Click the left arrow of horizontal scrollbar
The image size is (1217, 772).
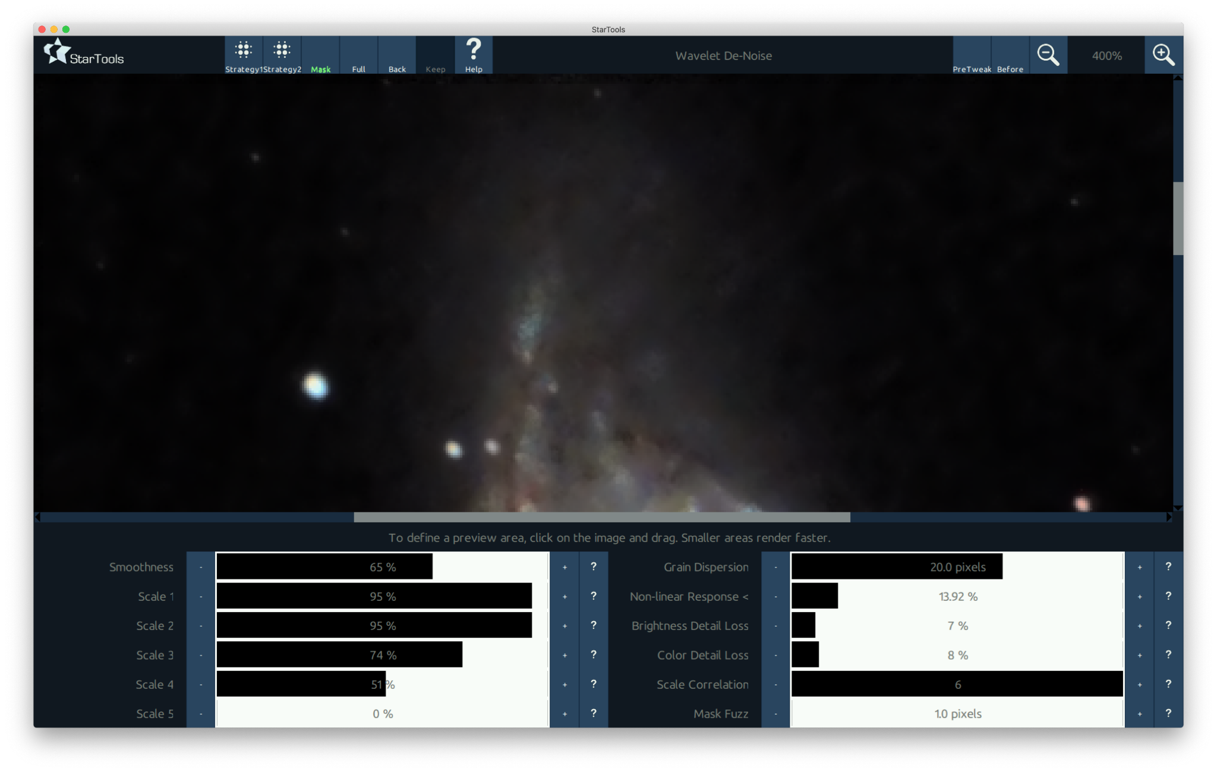(x=38, y=517)
